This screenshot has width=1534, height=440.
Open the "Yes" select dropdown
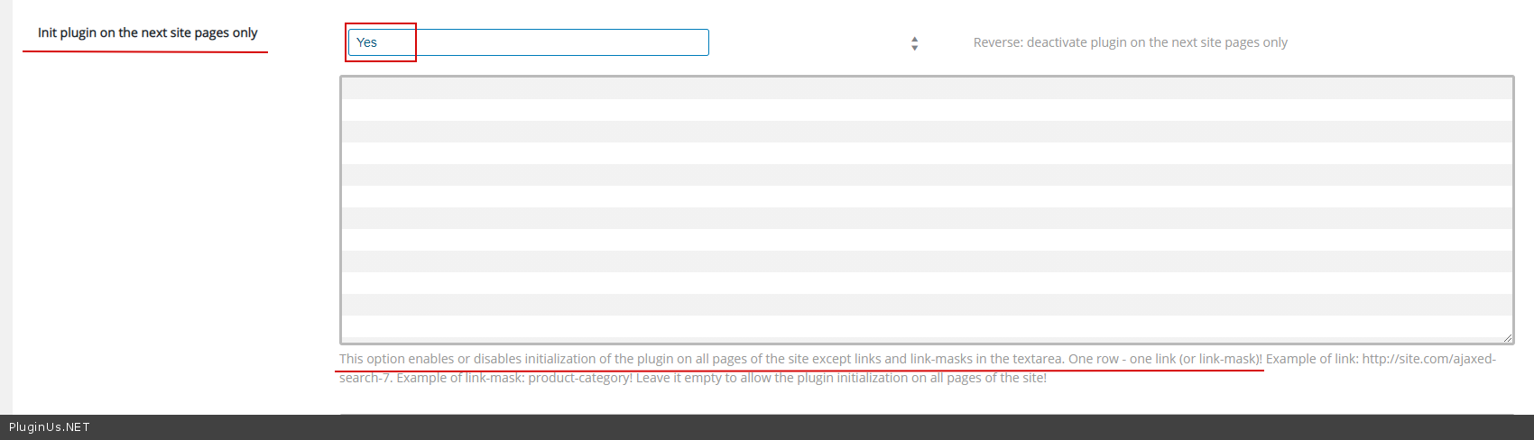[x=528, y=42]
